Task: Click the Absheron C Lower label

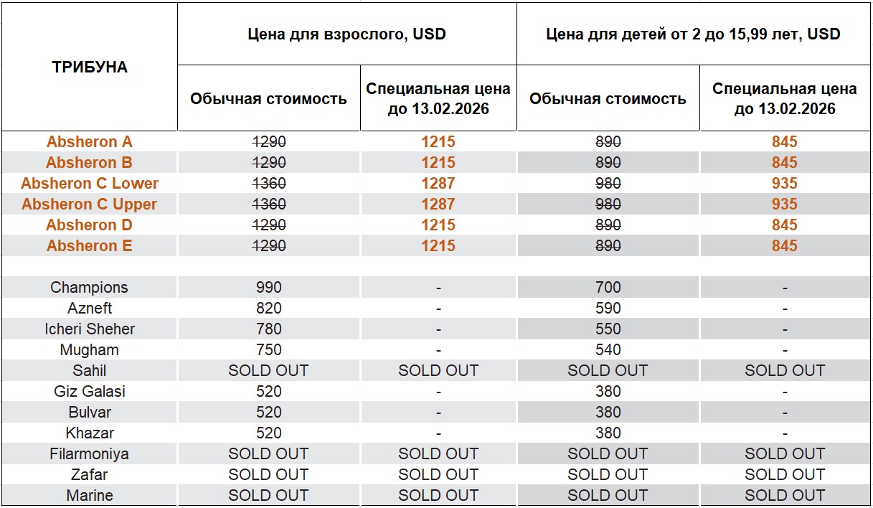Action: point(90,184)
